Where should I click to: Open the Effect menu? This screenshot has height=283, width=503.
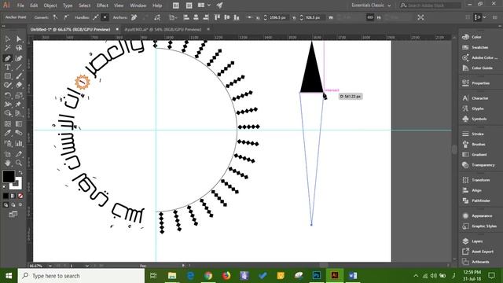[x=102, y=6]
